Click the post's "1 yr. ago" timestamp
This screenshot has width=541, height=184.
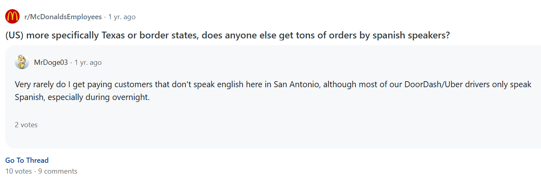point(122,17)
